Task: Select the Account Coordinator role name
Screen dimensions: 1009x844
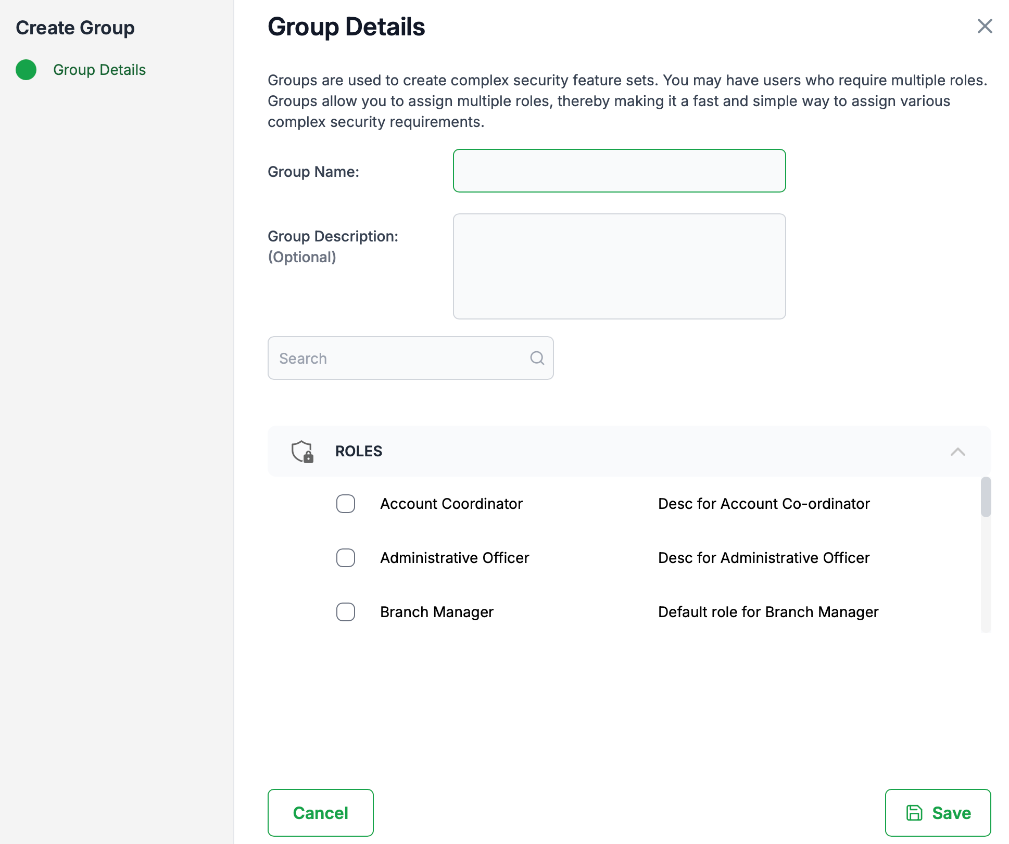Action: (451, 504)
